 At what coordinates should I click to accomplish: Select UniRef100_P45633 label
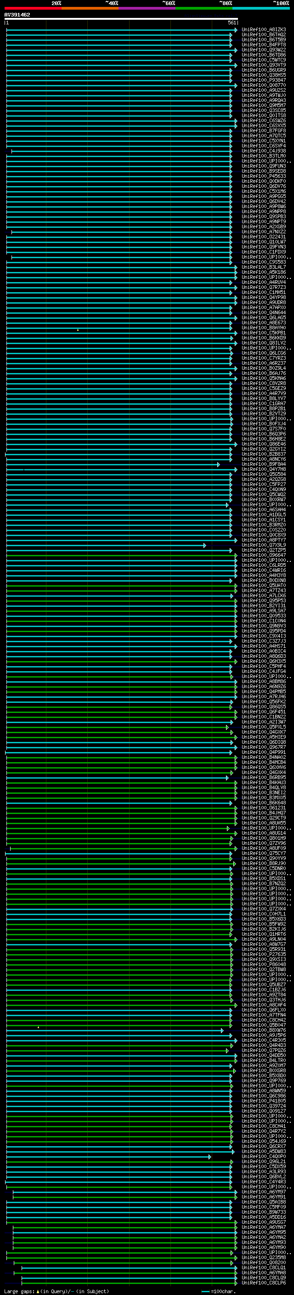point(264,176)
